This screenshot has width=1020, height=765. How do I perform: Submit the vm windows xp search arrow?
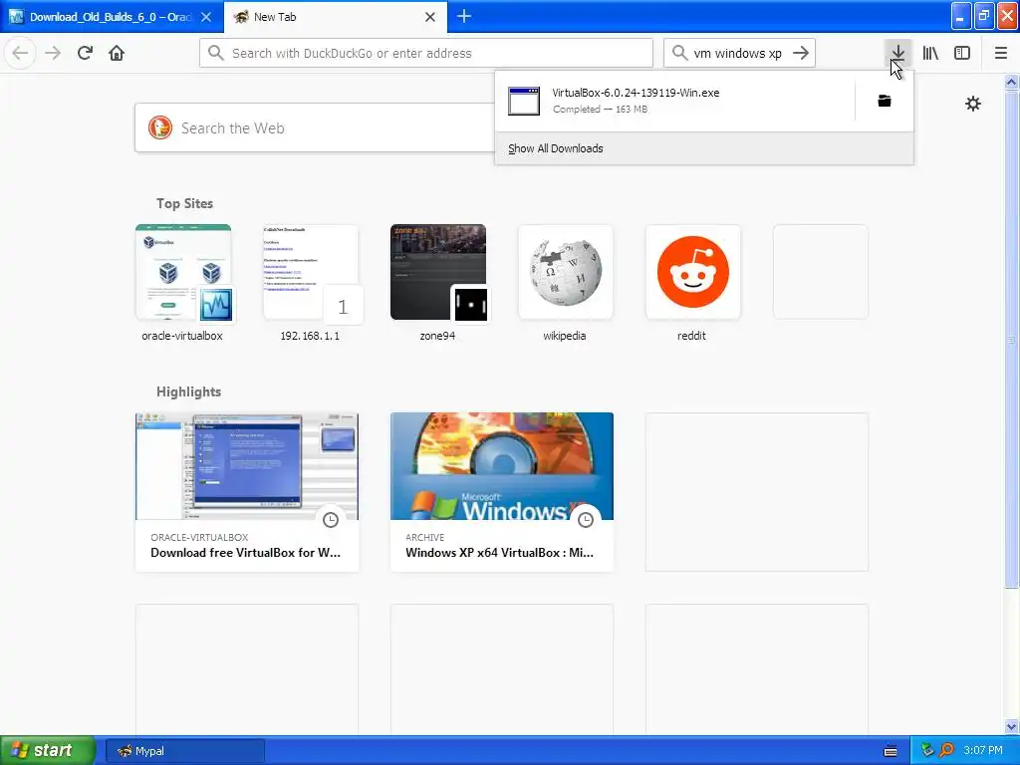pos(801,53)
